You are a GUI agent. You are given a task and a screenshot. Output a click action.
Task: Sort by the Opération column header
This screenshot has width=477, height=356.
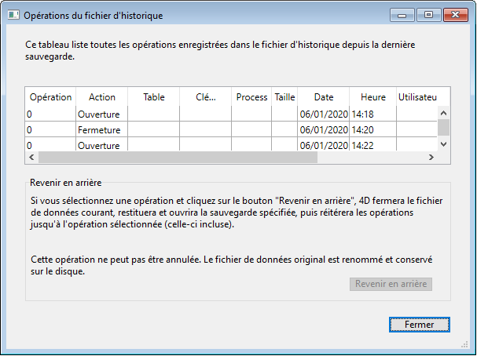[50, 97]
